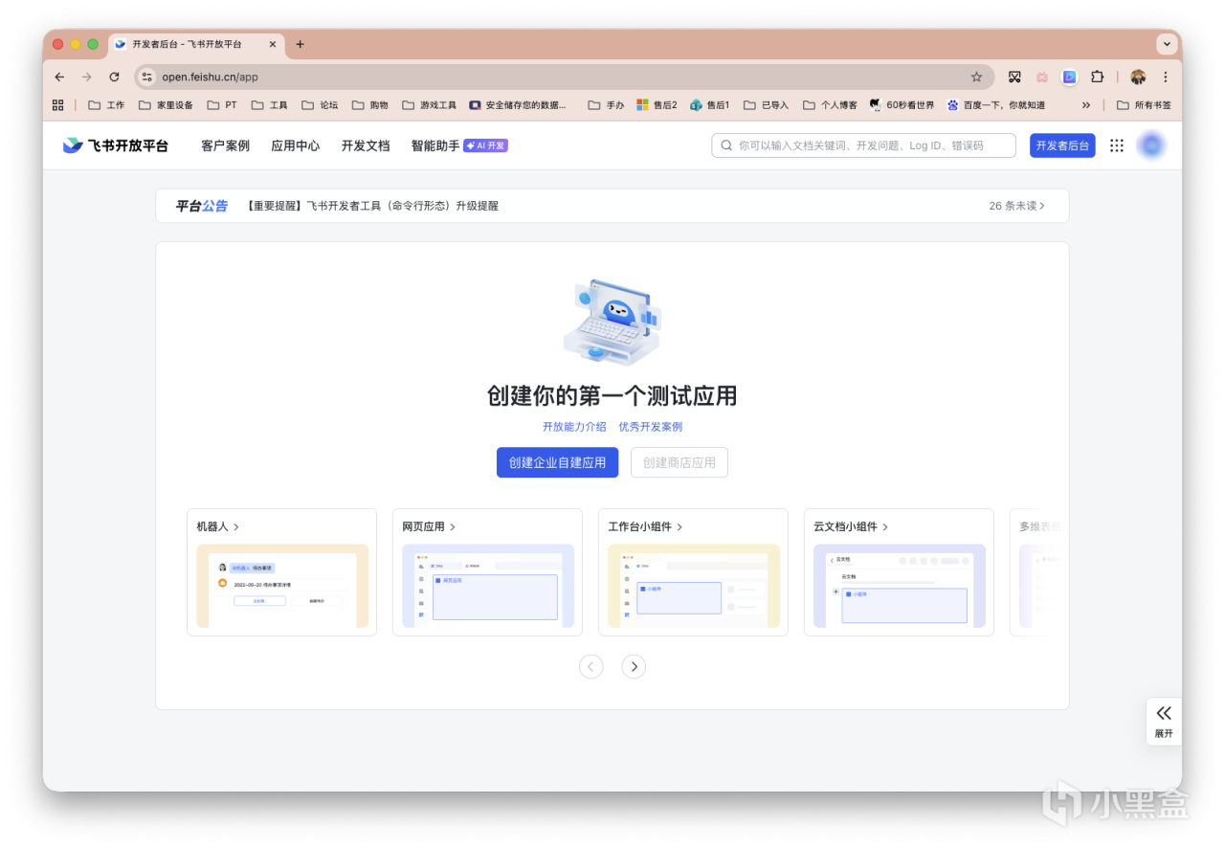
Task: Click the 创建商店应用 button
Action: click(x=679, y=462)
